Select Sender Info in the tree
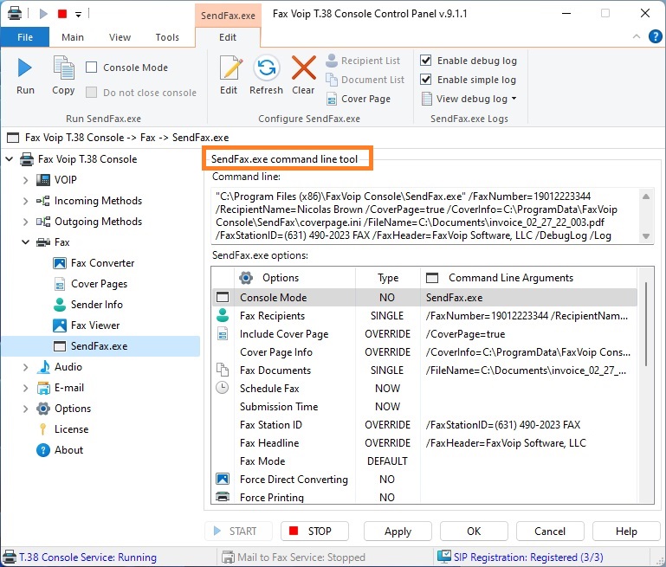The height and width of the screenshot is (567, 666). [88, 305]
